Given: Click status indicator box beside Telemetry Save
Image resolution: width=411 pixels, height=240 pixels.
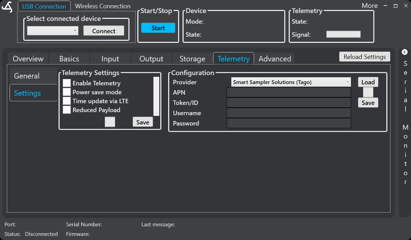Looking at the screenshot, I should pos(110,122).
